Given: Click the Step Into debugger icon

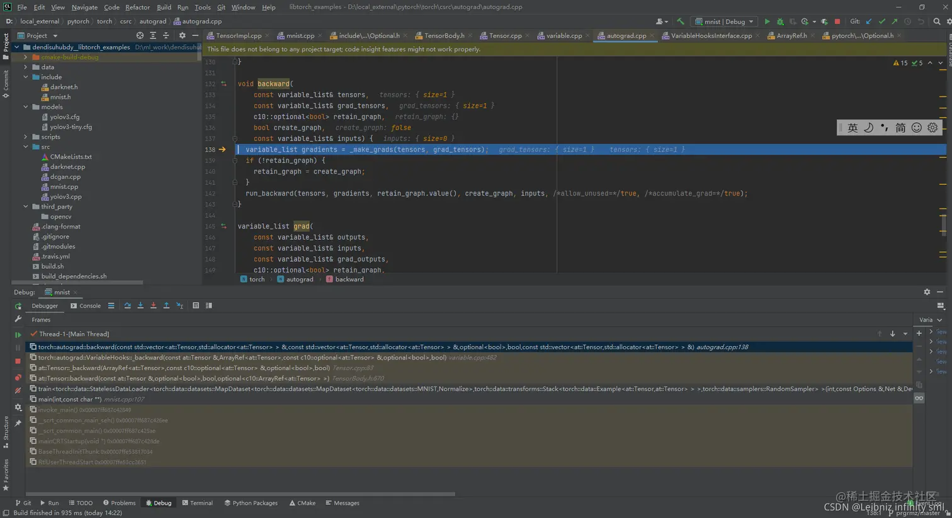Looking at the screenshot, I should click(140, 306).
